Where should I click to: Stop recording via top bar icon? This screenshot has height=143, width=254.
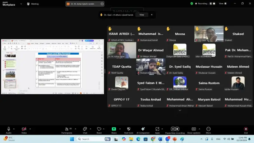pyautogui.click(x=214, y=3)
